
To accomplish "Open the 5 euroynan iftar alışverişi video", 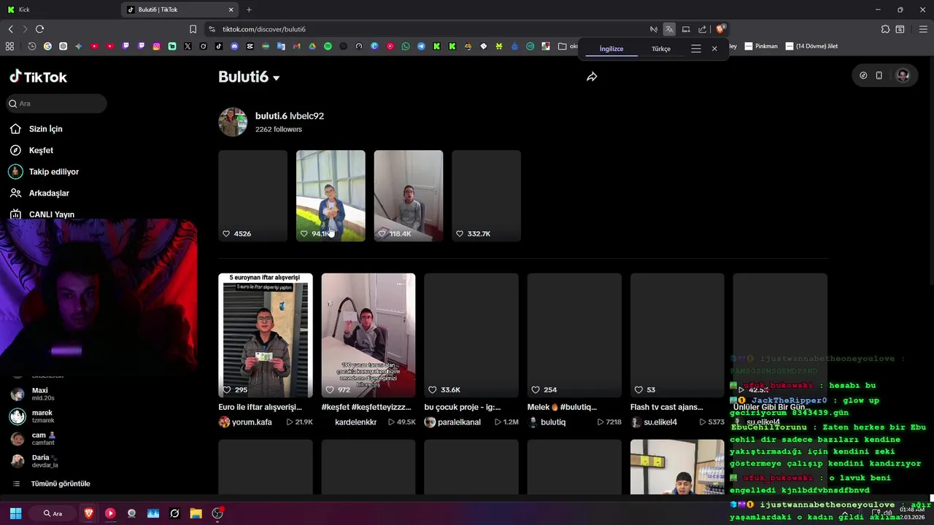I will coord(266,335).
